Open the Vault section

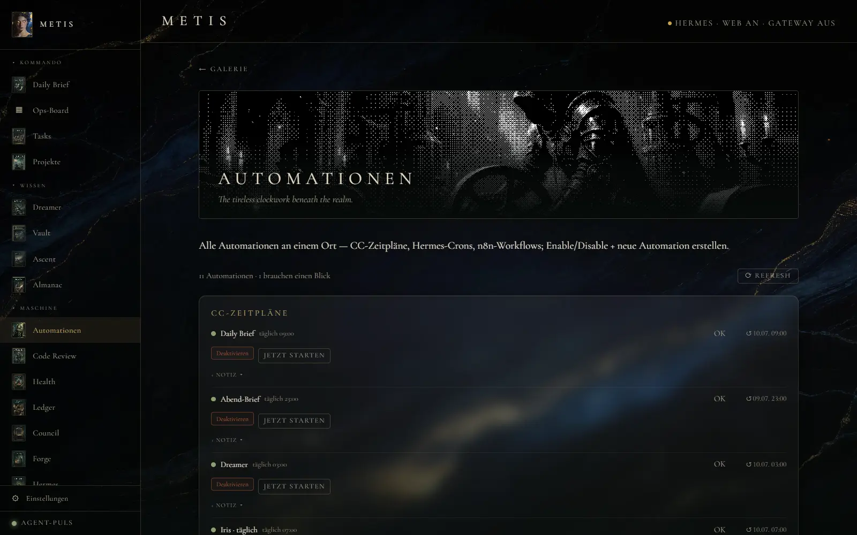[70, 233]
